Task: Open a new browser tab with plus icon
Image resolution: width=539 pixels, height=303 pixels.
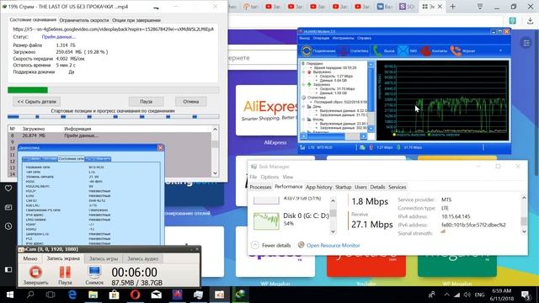Action: pos(453,7)
